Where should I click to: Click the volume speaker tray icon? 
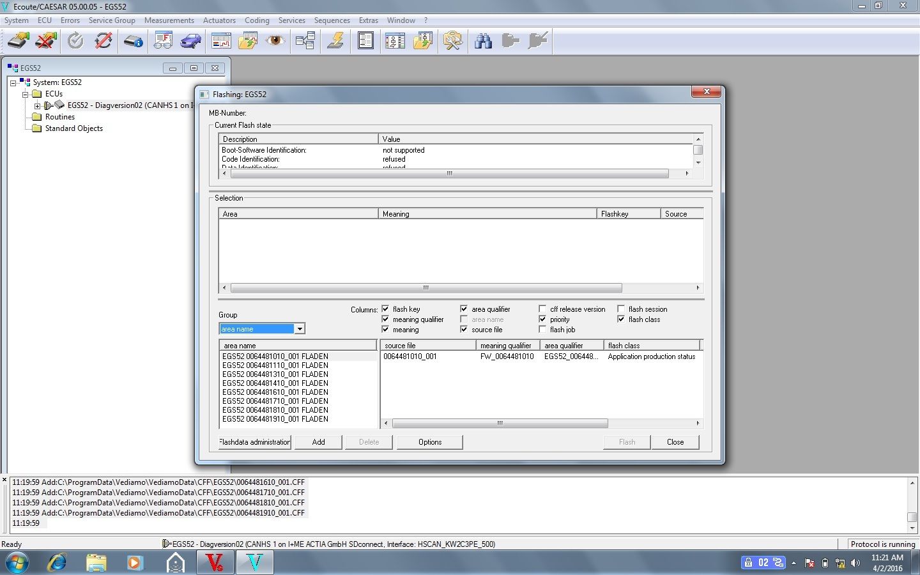tap(855, 563)
